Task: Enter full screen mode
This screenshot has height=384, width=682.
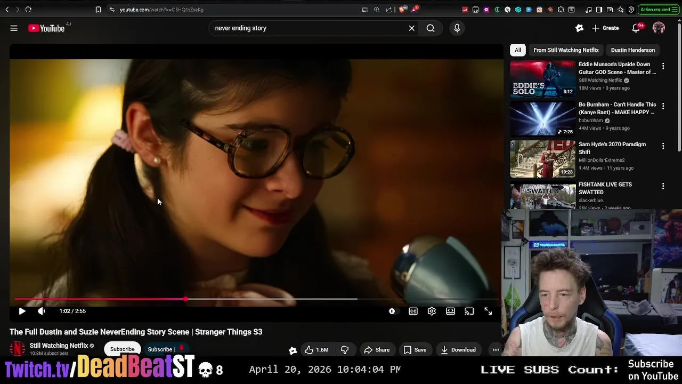Action: [x=488, y=311]
